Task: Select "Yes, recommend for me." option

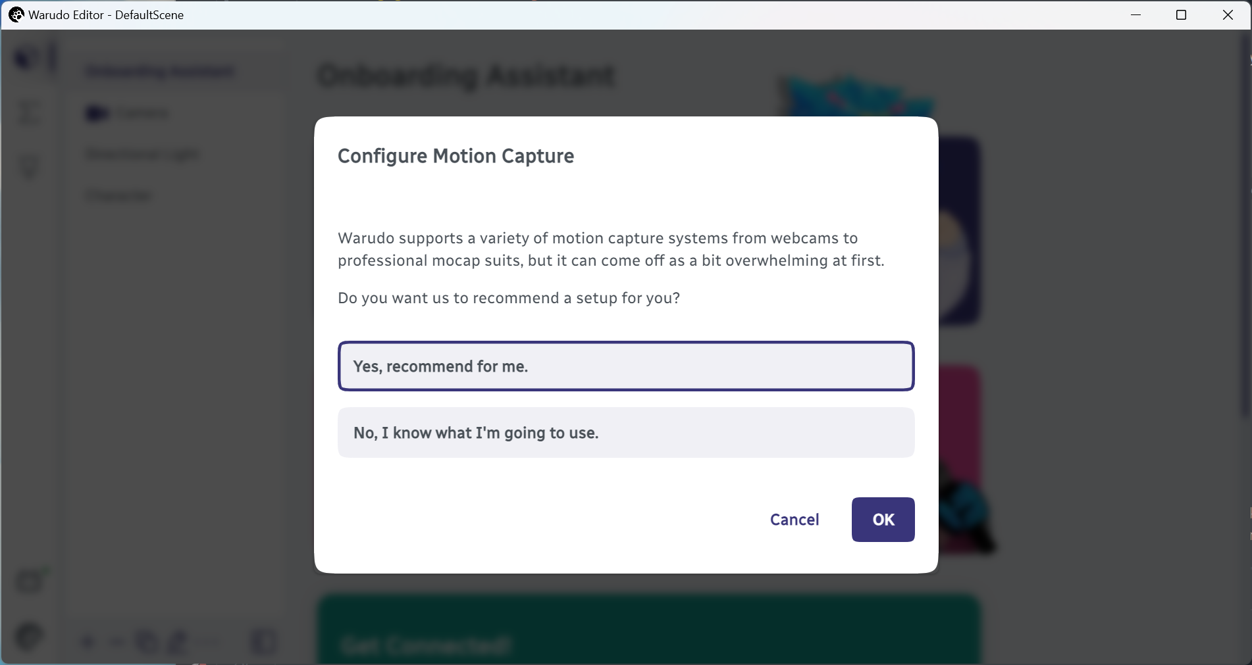Action: 626,366
